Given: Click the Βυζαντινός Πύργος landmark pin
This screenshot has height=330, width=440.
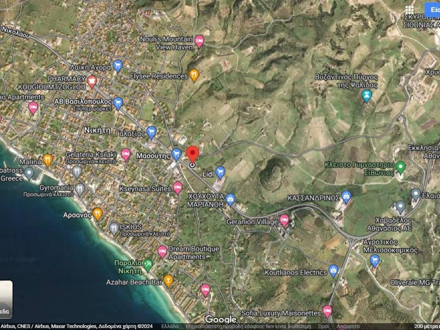Looking at the screenshot, I should [x=367, y=95].
